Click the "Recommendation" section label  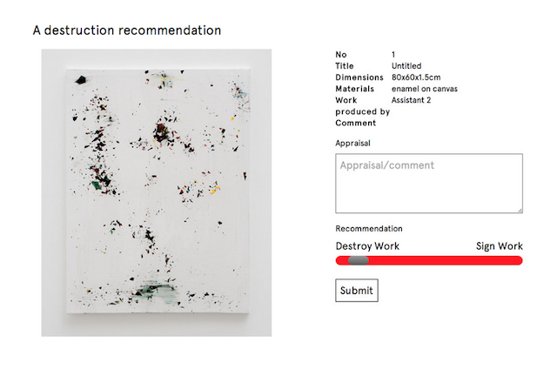pos(369,228)
